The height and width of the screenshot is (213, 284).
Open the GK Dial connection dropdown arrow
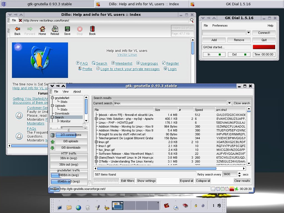(248, 33)
